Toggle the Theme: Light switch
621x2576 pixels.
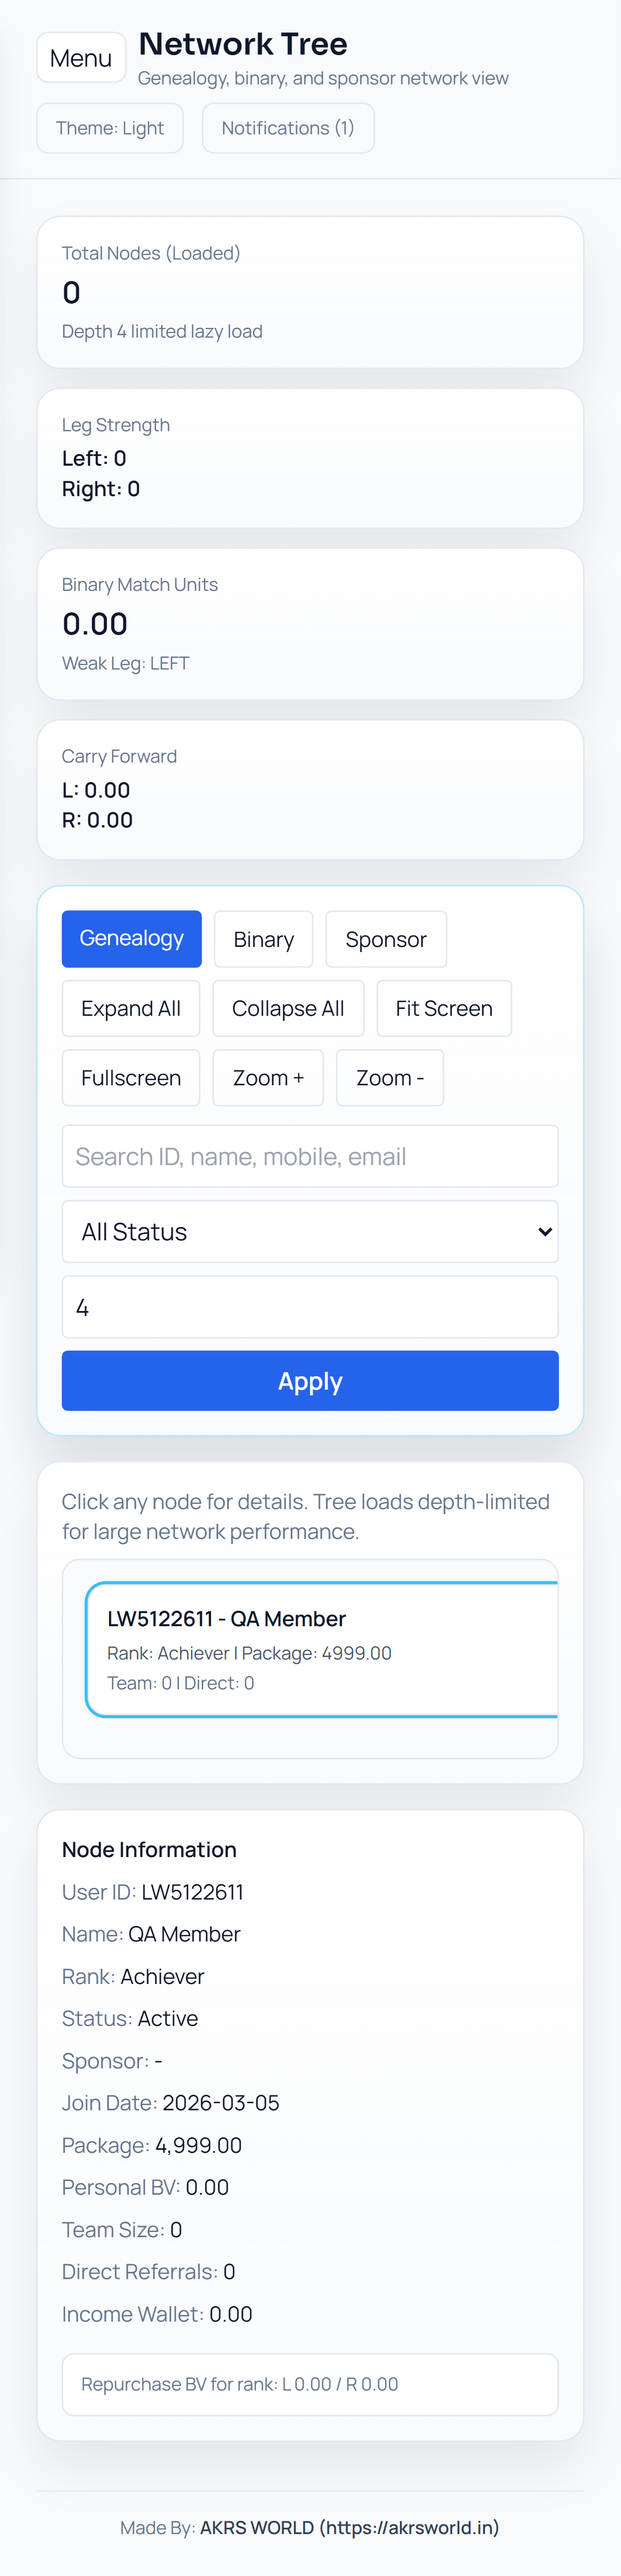[110, 128]
